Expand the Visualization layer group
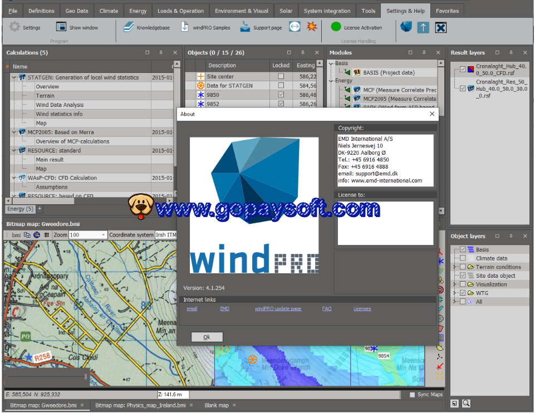This screenshot has width=535, height=413. coord(454,284)
